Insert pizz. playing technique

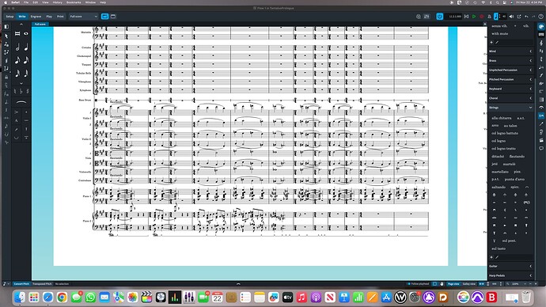tap(517, 172)
